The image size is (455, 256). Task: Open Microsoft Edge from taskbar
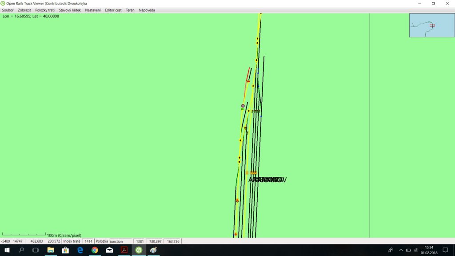click(x=80, y=250)
